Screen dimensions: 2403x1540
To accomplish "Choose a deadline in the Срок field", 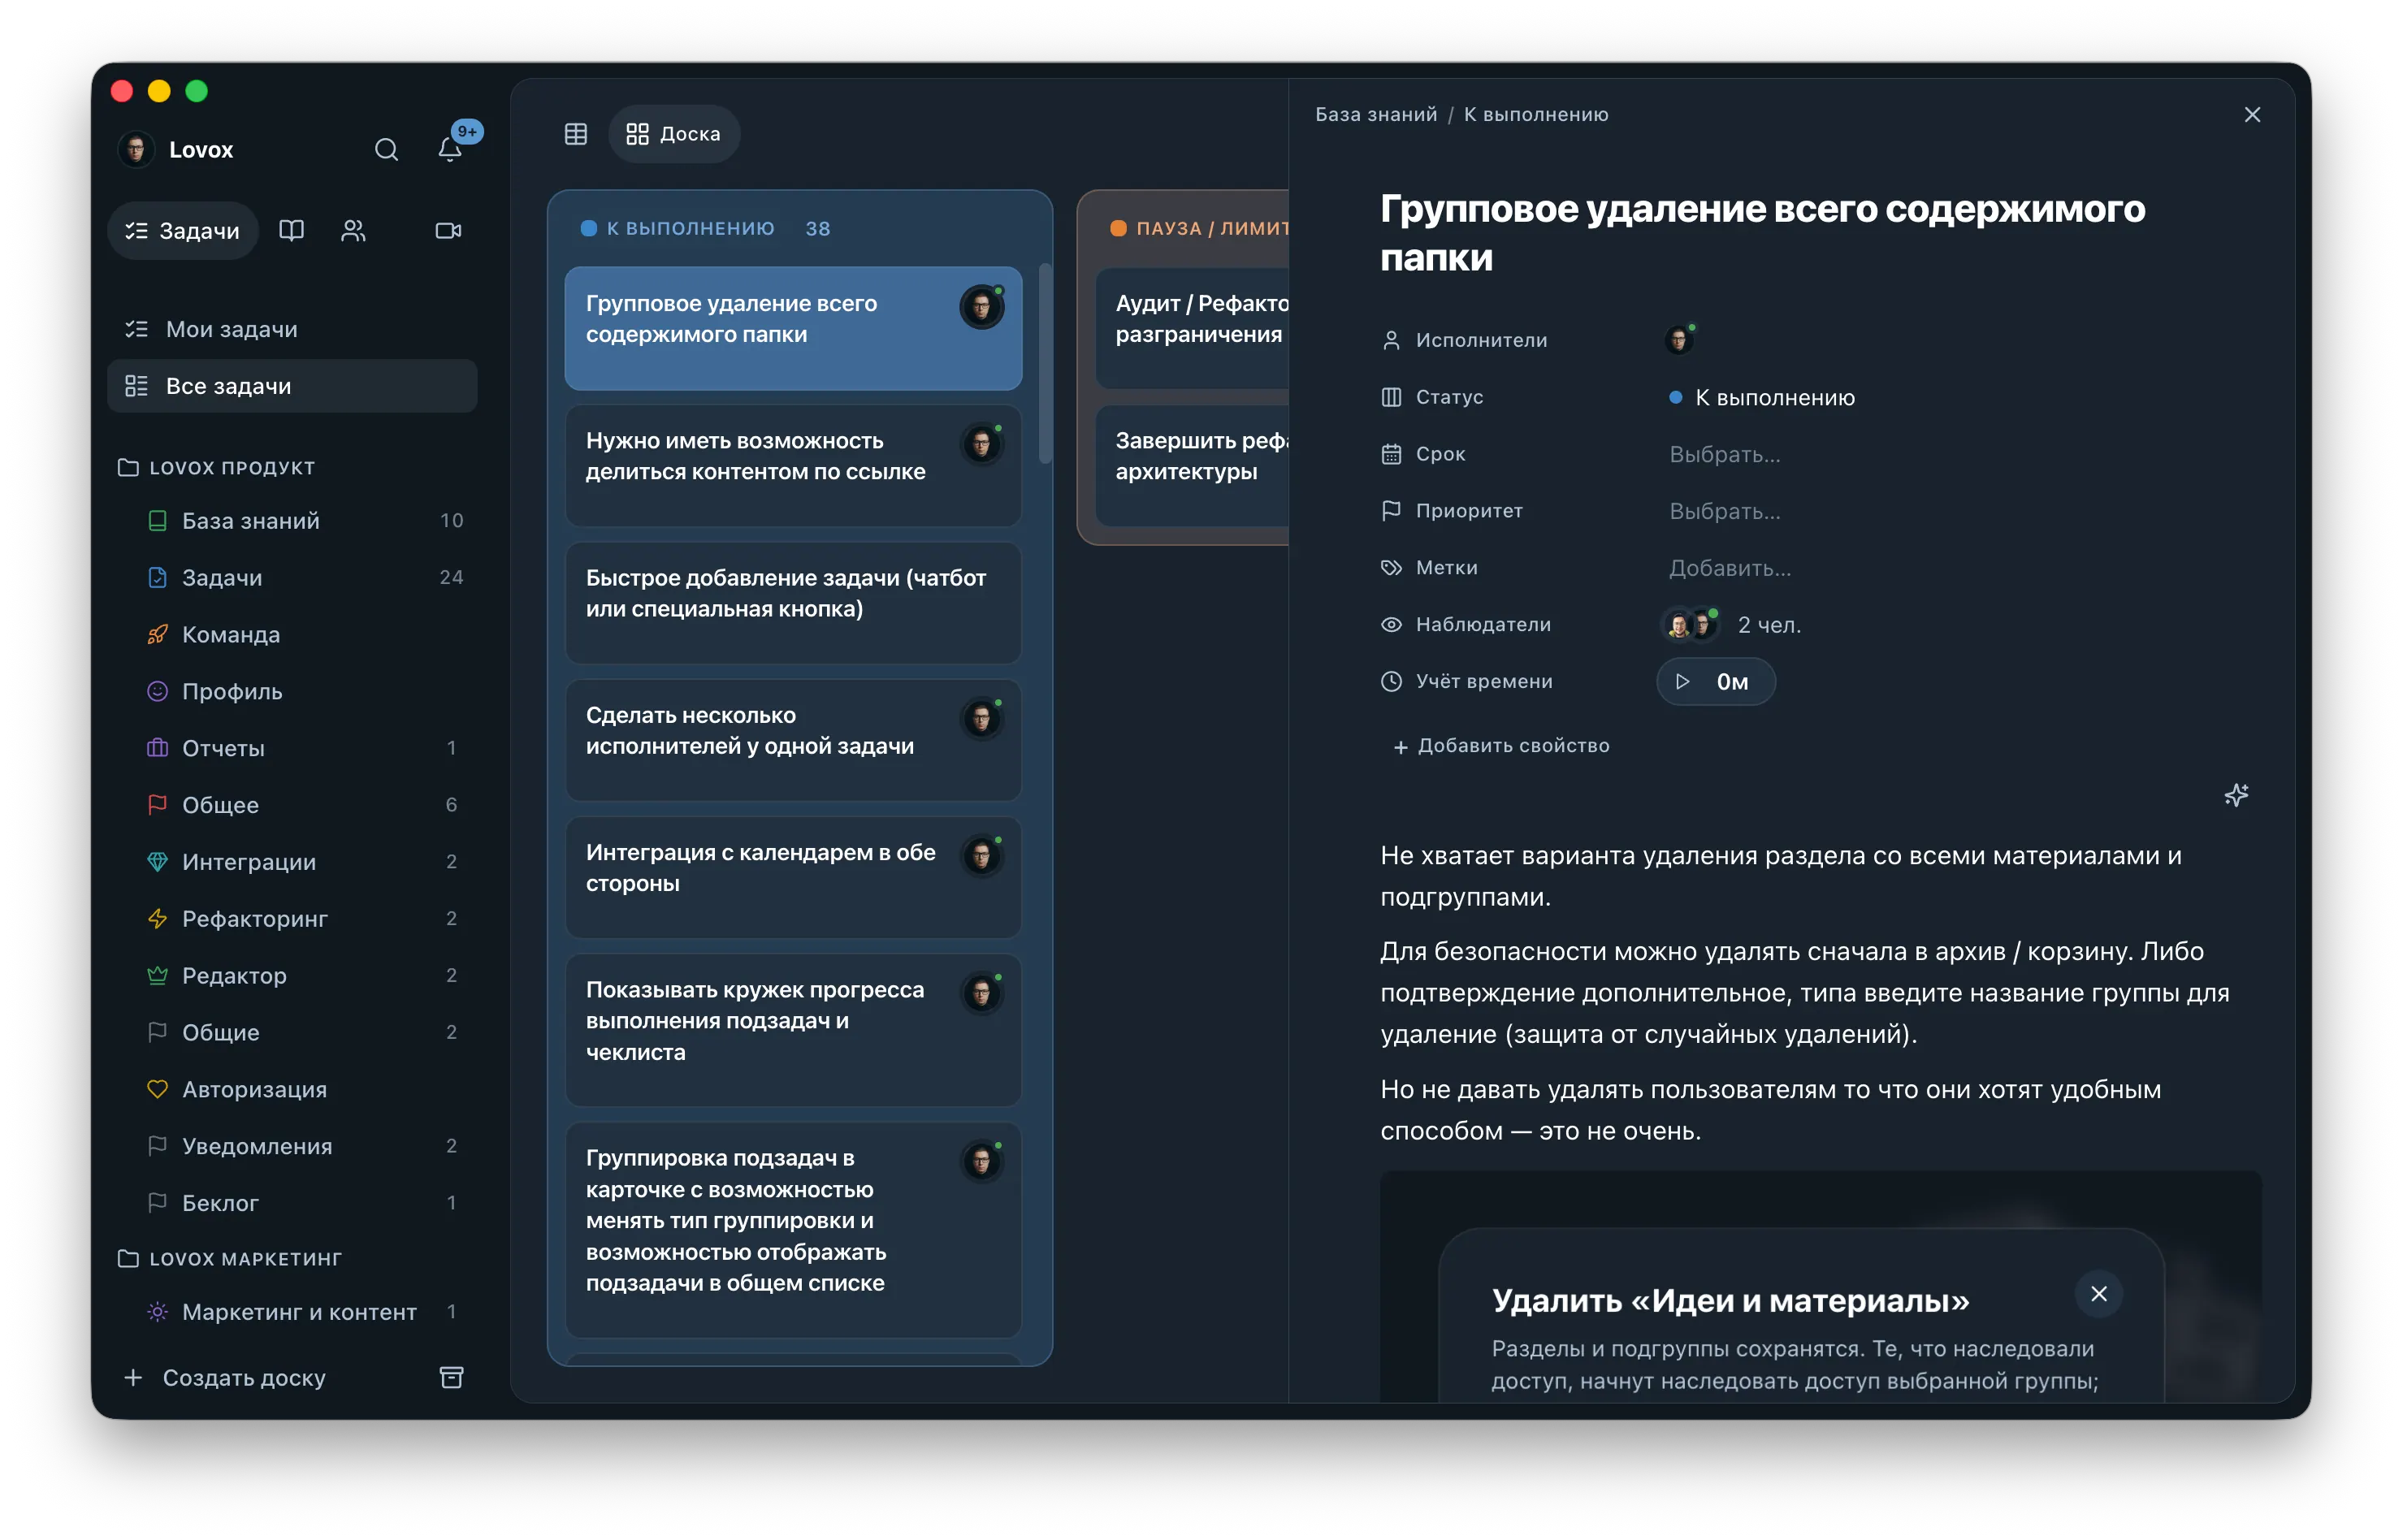I will 1725,454.
